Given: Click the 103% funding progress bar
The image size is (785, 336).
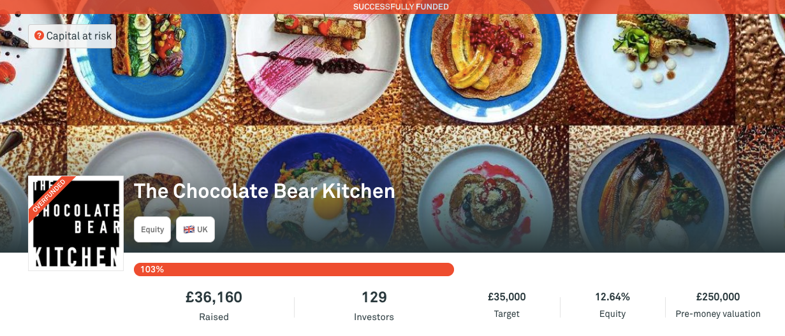Looking at the screenshot, I should tap(293, 269).
